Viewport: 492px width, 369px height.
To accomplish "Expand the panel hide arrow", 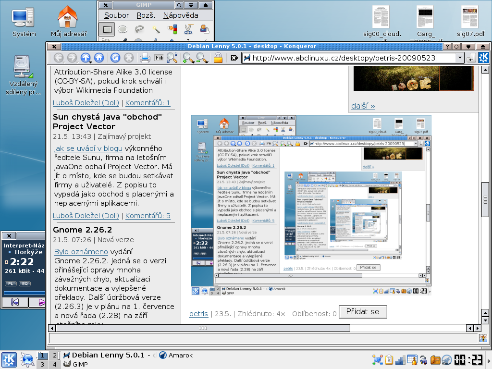I will coord(489,360).
